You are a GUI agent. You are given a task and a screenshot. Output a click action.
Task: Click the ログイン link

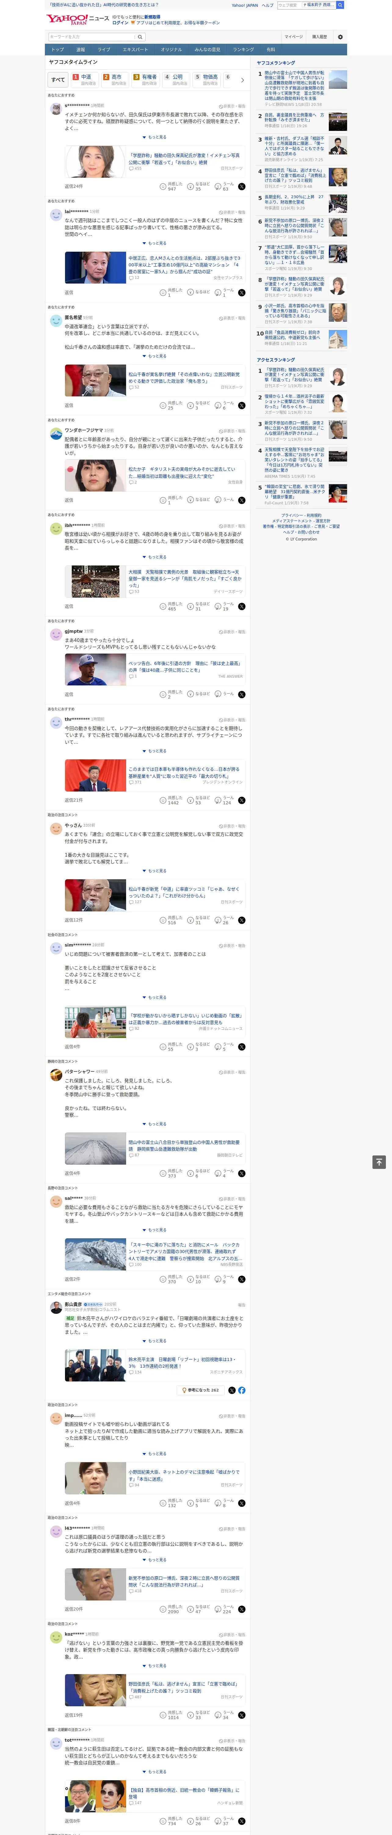coord(120,23)
